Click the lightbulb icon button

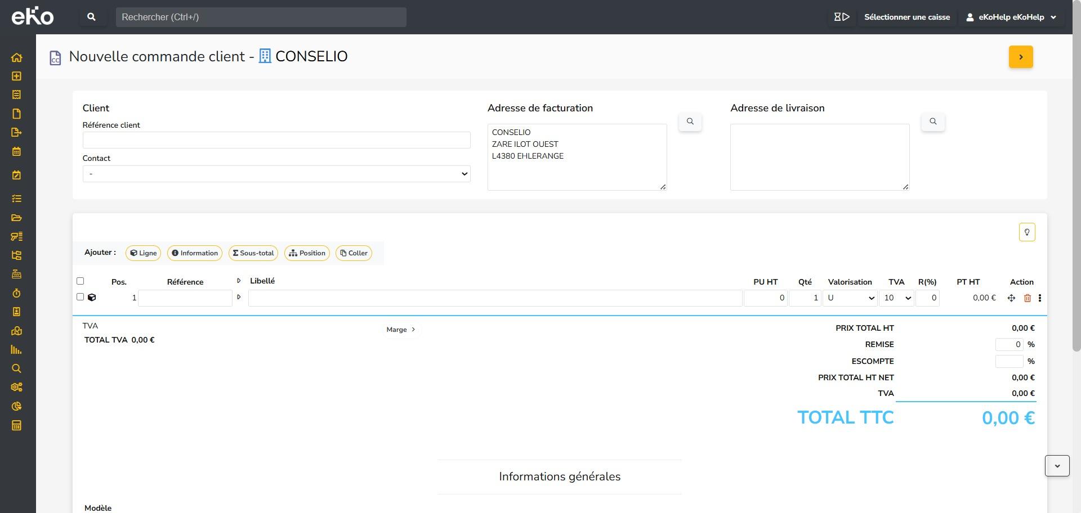click(1026, 232)
